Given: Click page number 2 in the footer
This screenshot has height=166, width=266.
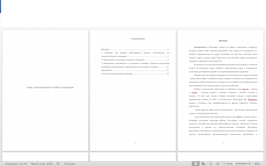Looking at the screenshot, I should [x=135, y=143].
